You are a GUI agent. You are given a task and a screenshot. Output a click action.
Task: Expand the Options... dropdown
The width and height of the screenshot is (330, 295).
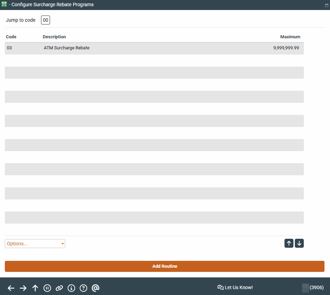(x=35, y=244)
